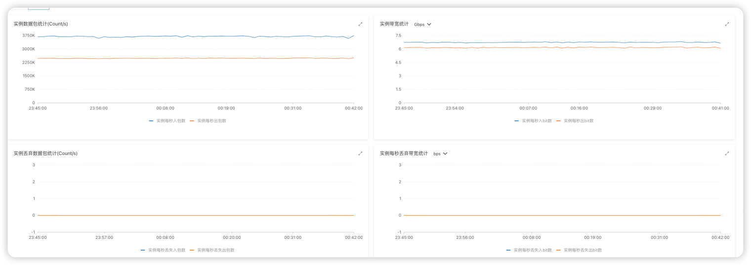Click the 00:20:00 time label
Image resolution: width=751 pixels, height=265 pixels.
click(x=232, y=237)
